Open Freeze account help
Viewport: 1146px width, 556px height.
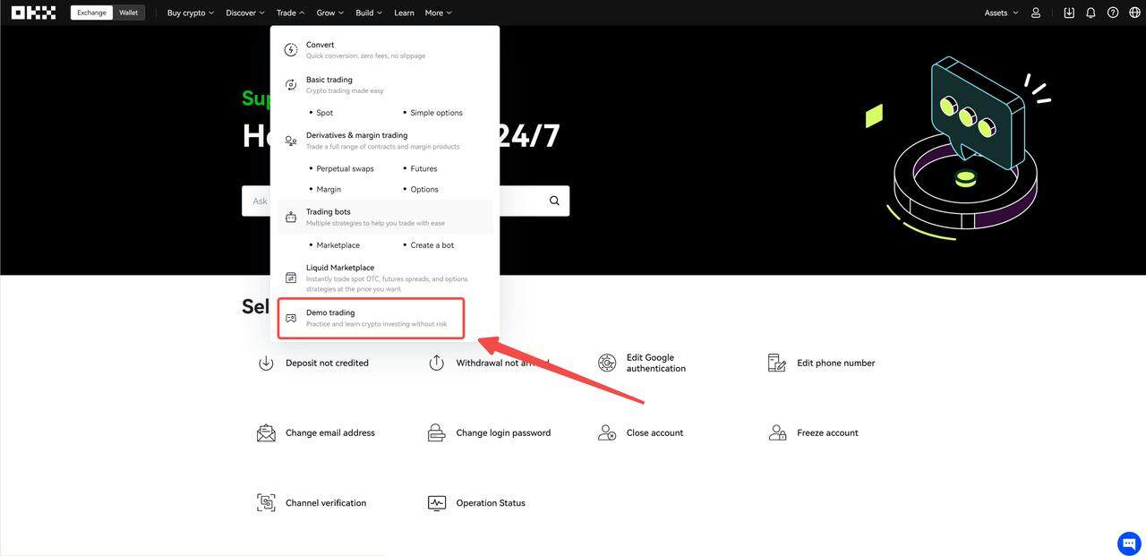click(x=827, y=432)
